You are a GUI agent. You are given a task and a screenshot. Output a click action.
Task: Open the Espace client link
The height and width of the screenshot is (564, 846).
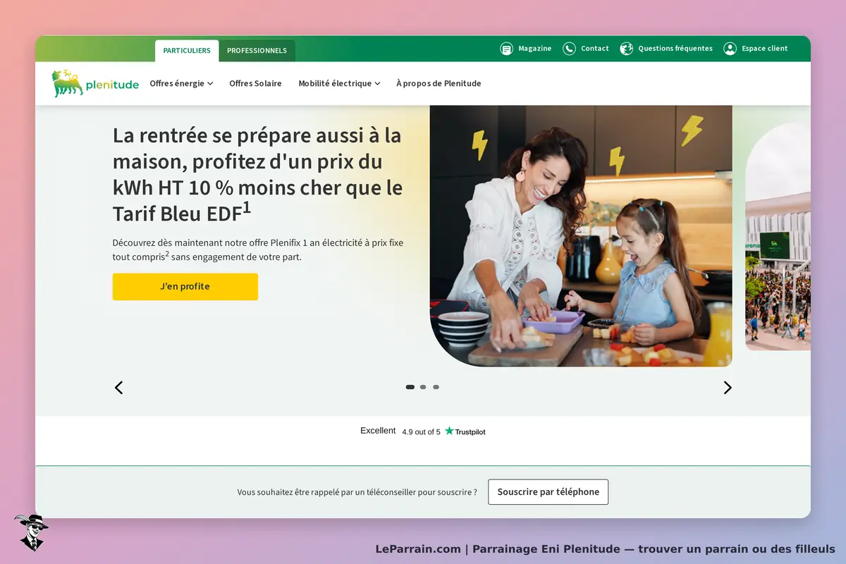[765, 49]
